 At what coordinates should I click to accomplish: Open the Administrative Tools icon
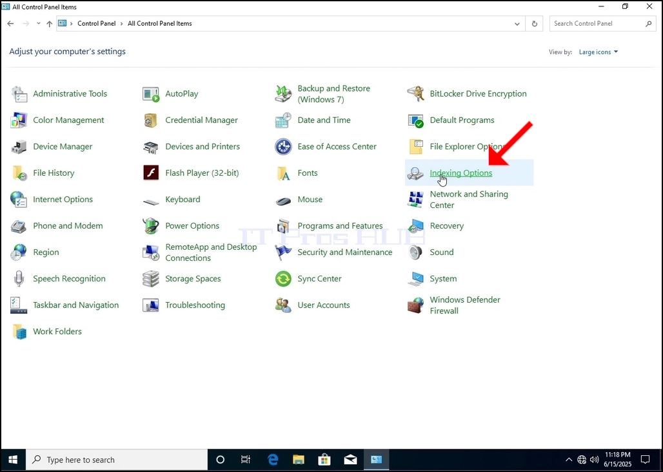[19, 94]
